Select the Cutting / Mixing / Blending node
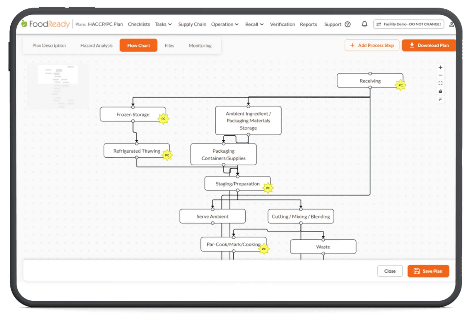This screenshot has width=471, height=323. click(301, 217)
